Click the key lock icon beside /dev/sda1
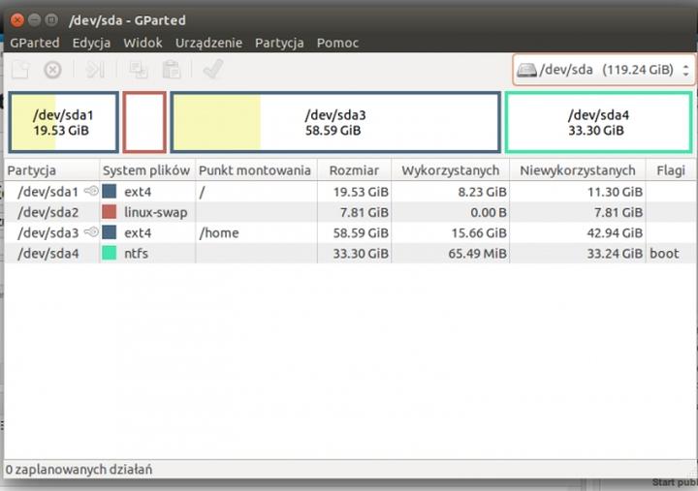 [x=92, y=192]
